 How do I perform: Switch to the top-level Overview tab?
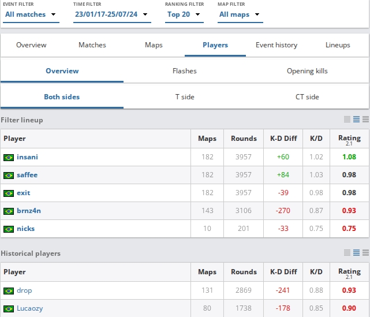31,45
